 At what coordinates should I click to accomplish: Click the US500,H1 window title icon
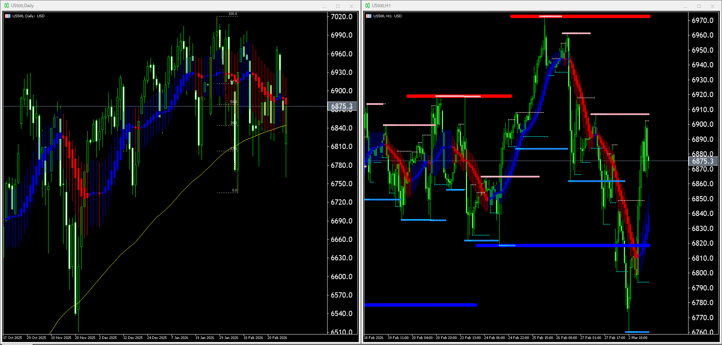click(367, 6)
